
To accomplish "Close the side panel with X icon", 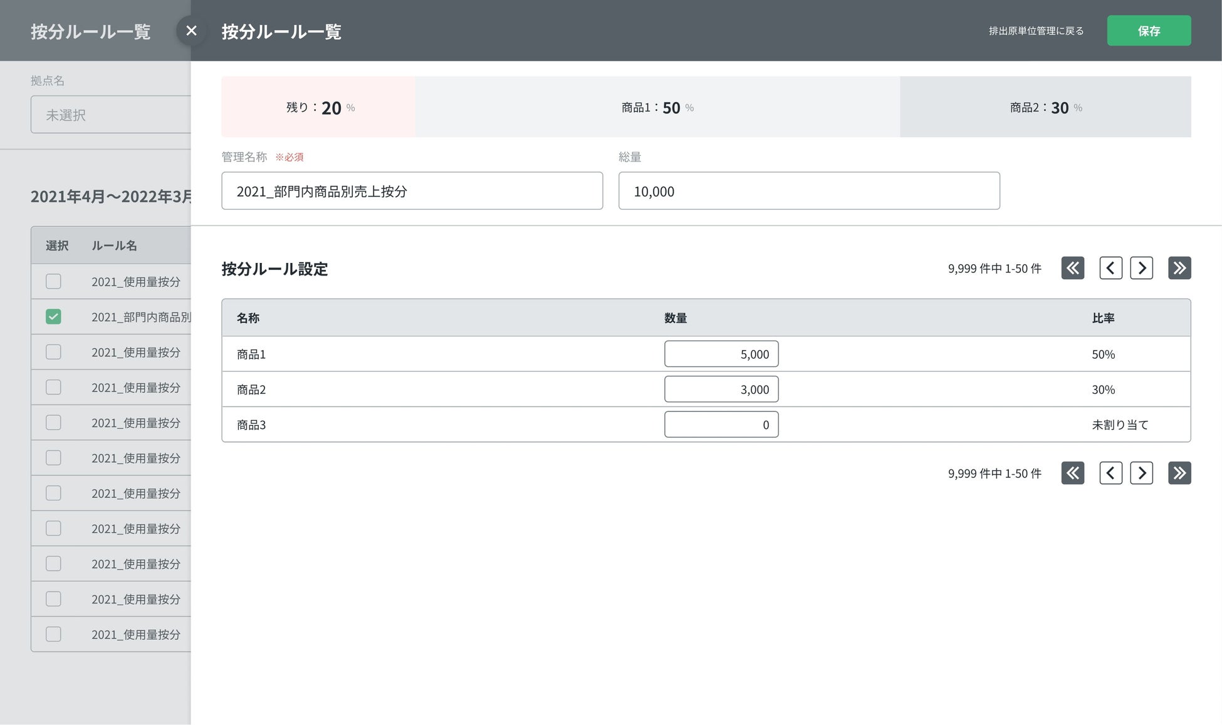I will (191, 31).
